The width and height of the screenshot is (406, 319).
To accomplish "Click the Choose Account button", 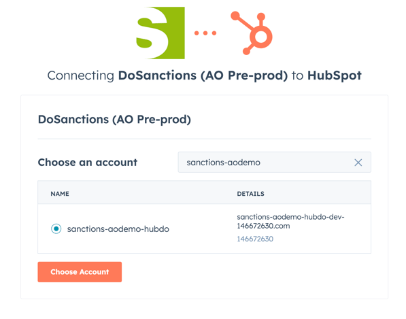I will tap(80, 272).
